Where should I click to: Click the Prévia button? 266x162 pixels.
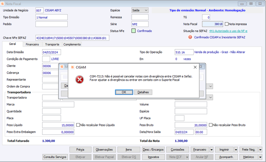click(81, 150)
